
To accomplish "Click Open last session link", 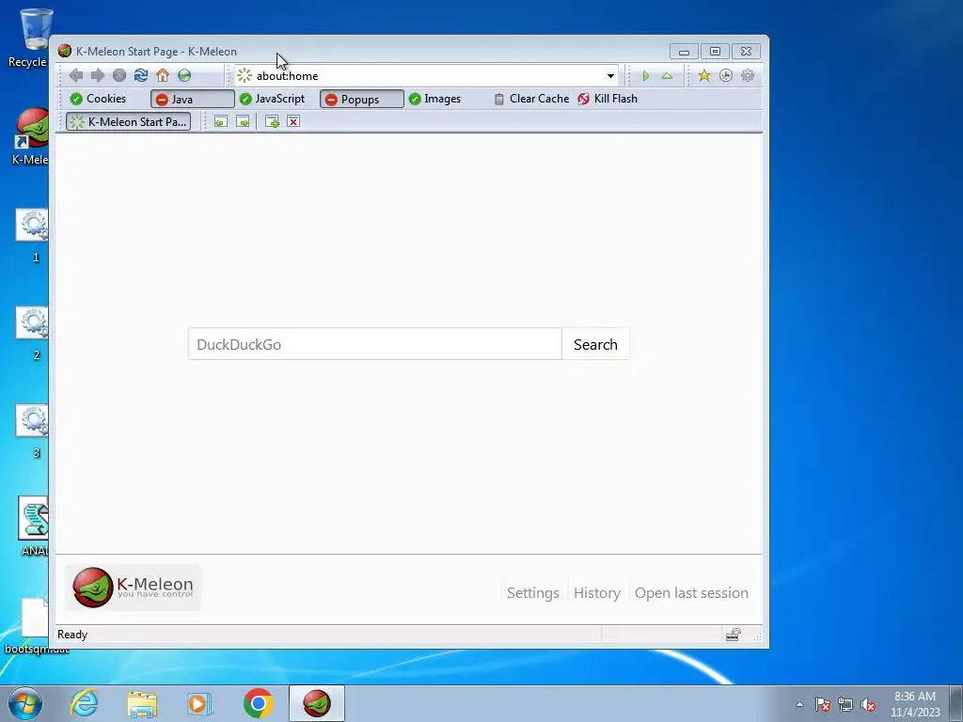I will tap(691, 593).
